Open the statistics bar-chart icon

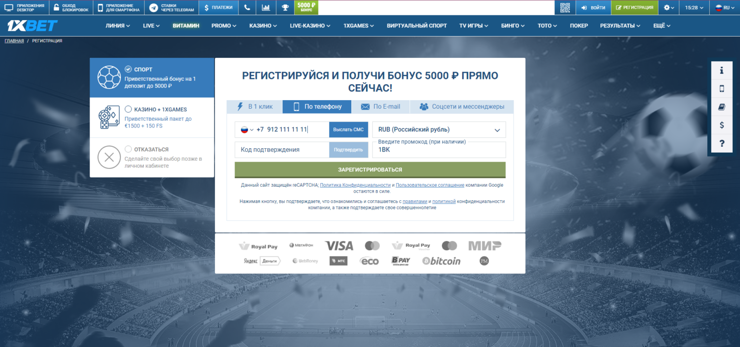(266, 8)
